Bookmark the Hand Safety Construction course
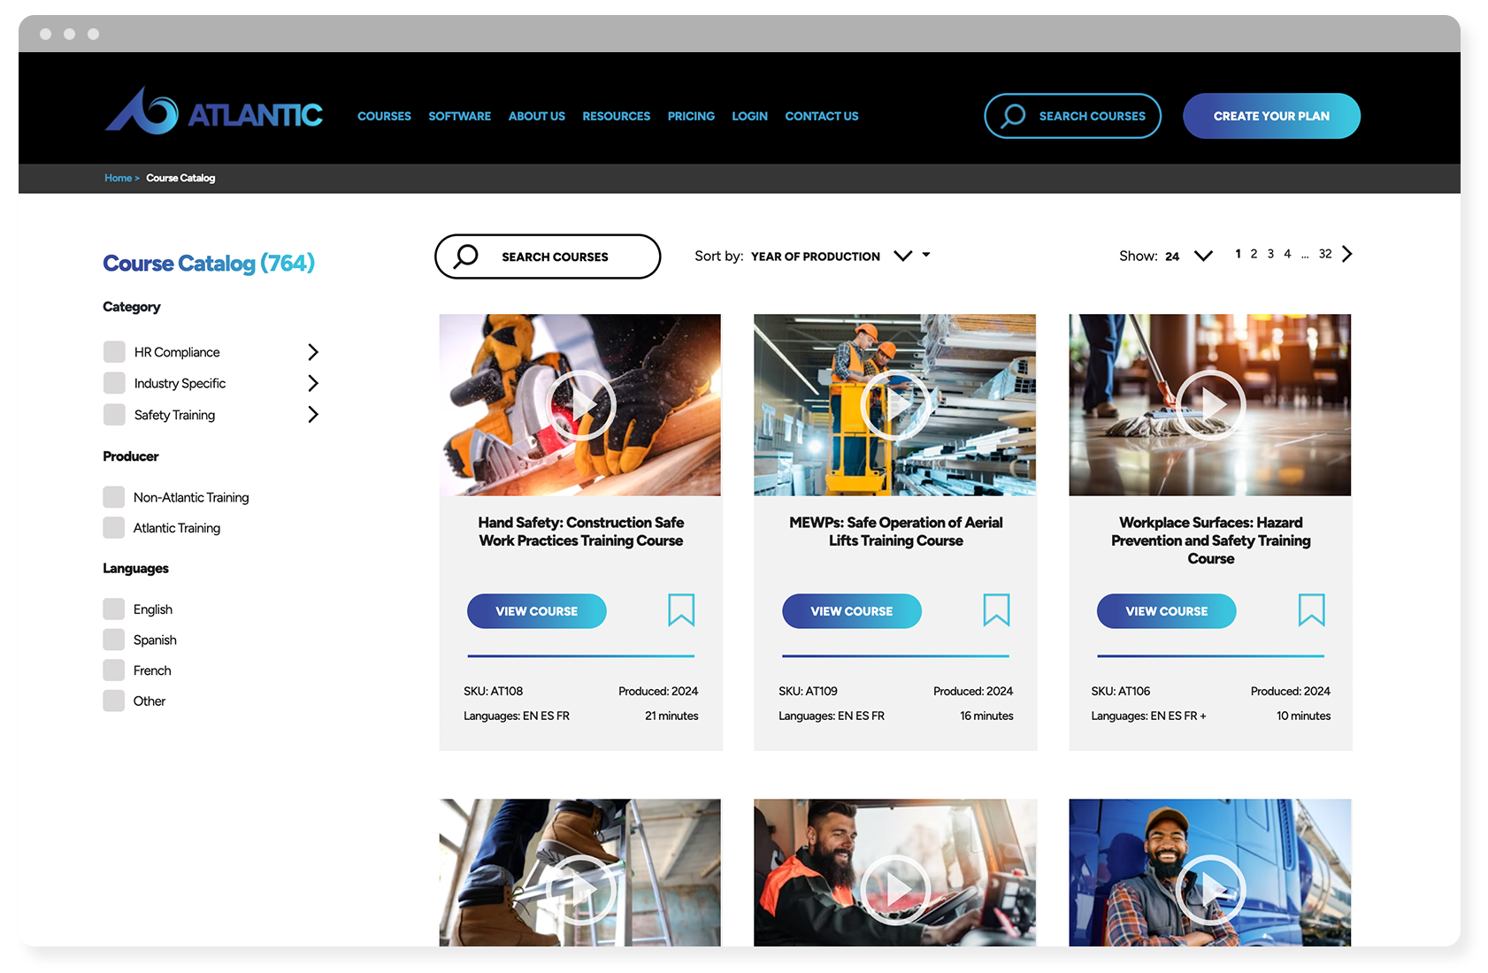 (680, 610)
